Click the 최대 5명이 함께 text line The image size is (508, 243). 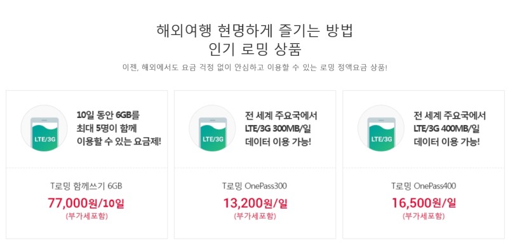point(107,128)
